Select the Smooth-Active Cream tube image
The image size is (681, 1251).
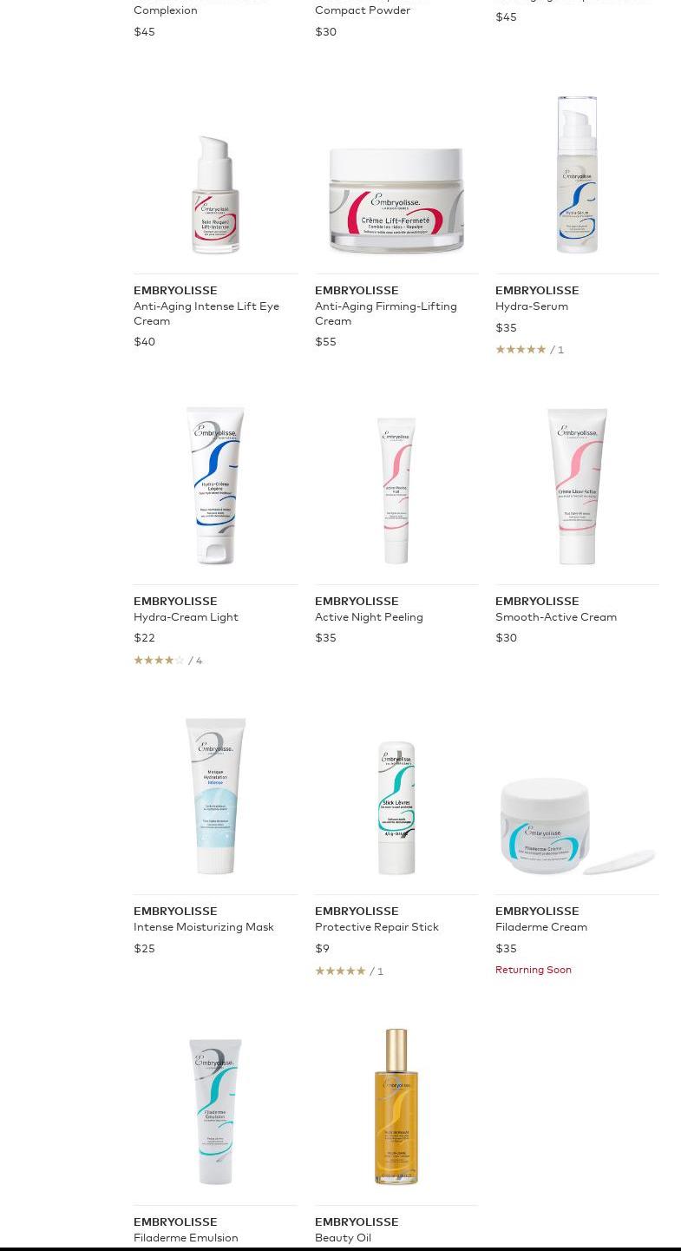[x=577, y=486]
